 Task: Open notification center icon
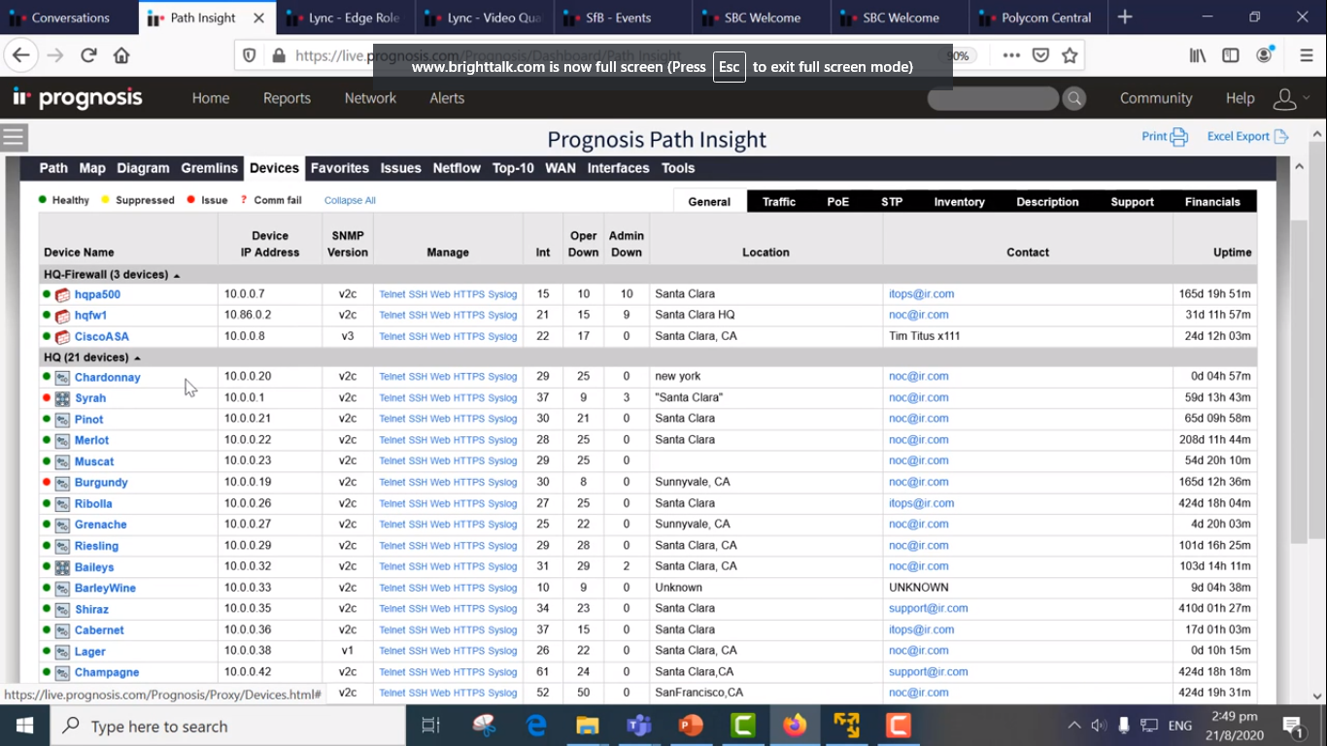(x=1293, y=726)
